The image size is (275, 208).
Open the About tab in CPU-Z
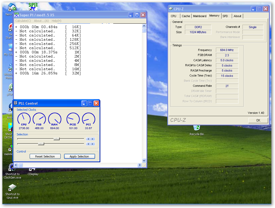(237, 16)
